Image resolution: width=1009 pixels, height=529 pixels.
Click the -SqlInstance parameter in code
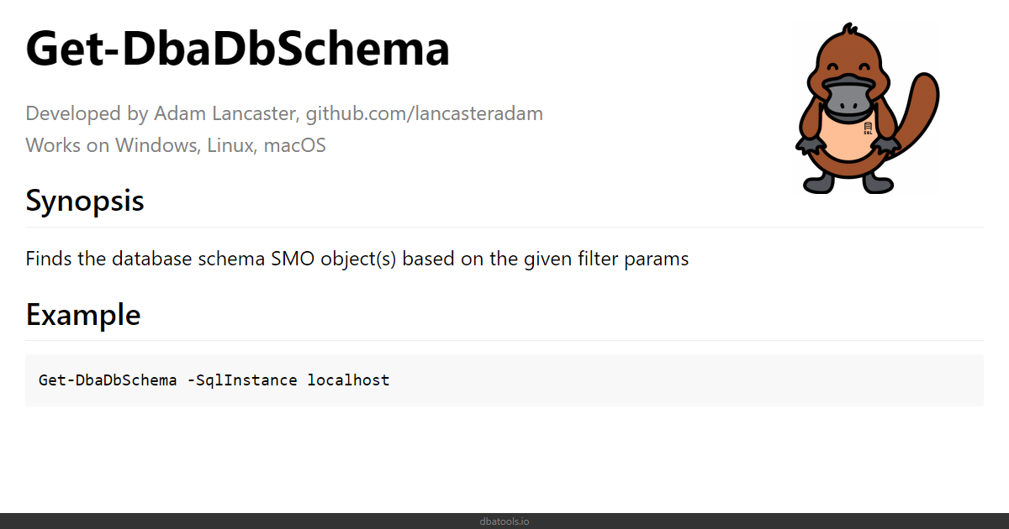coord(242,380)
